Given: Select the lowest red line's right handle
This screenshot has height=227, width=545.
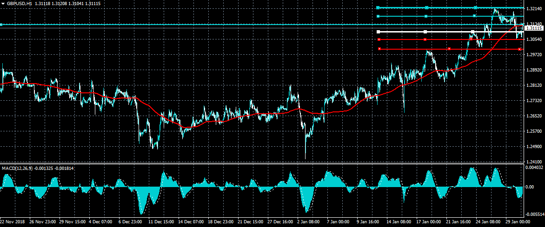Looking at the screenshot, I should pos(519,49).
